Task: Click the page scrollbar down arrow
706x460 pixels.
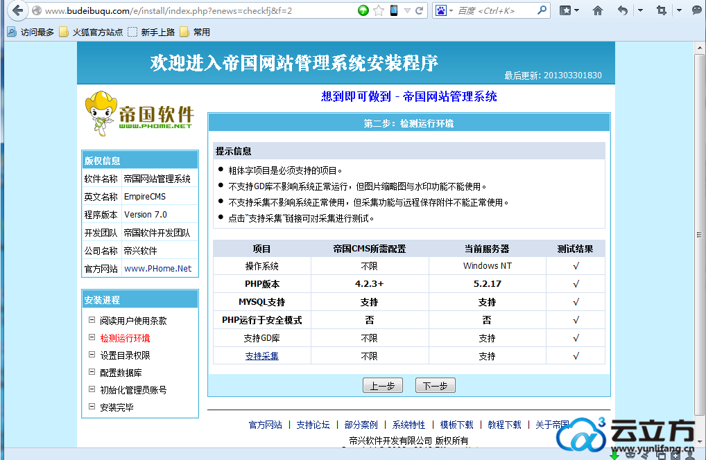Action: pos(700,442)
